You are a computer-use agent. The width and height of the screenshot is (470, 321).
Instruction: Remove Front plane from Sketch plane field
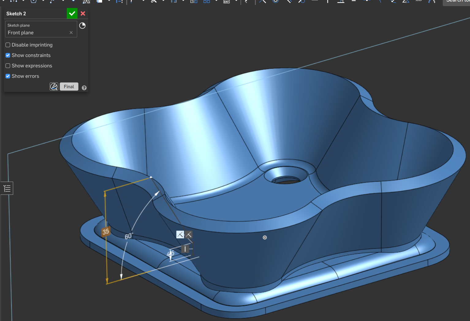click(x=71, y=33)
